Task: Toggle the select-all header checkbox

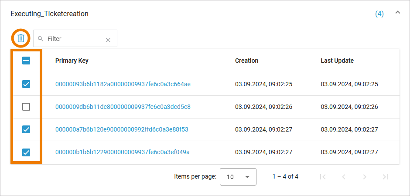Action: click(26, 61)
